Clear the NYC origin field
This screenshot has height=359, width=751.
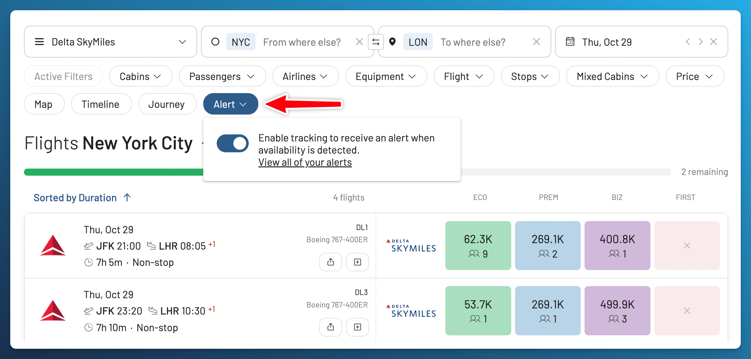[x=359, y=42]
